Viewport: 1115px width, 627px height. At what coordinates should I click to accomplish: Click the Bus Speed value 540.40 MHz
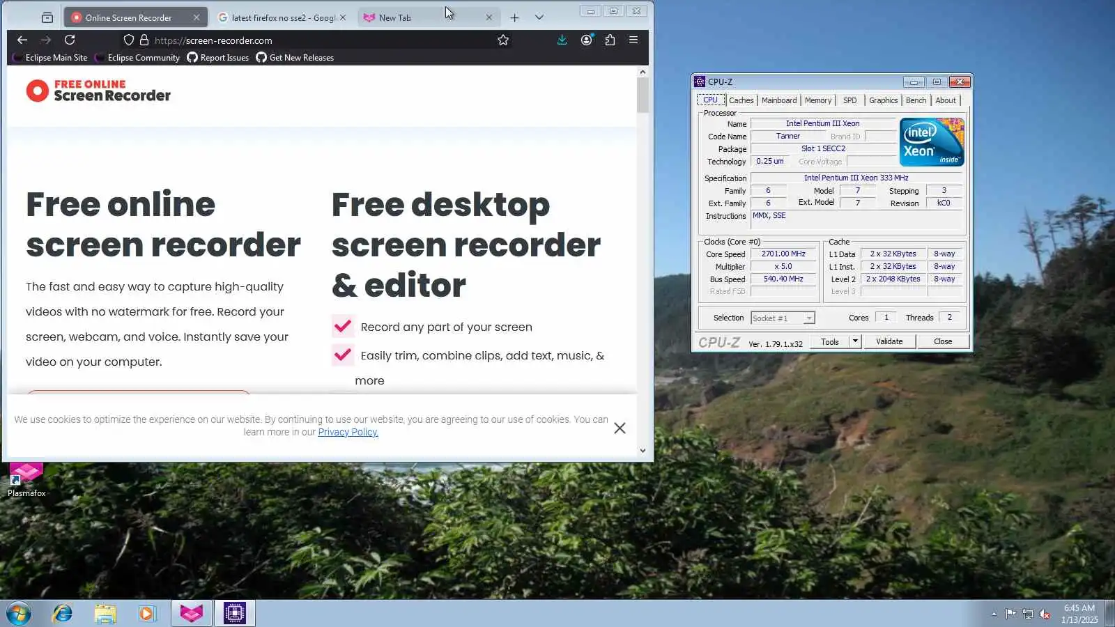coord(783,279)
